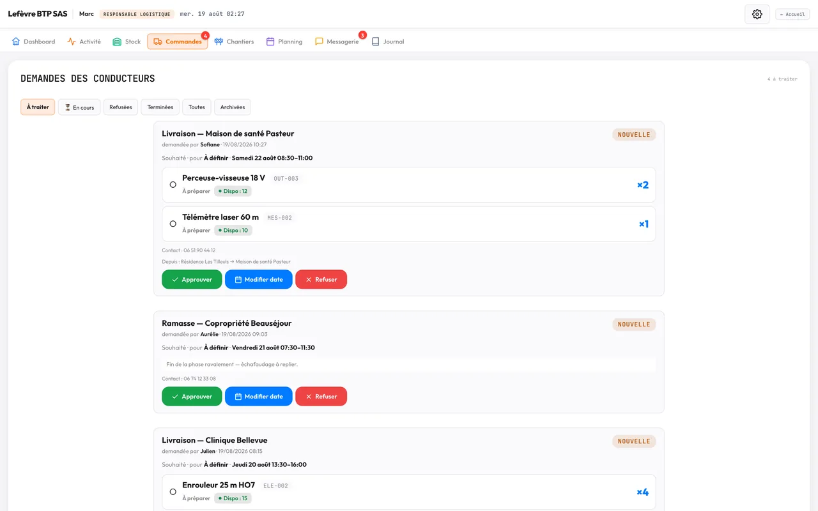Viewport: 818px width, 511px height.
Task: Select the Enrouleur 25 m HO7 radio circle
Action: [173, 492]
